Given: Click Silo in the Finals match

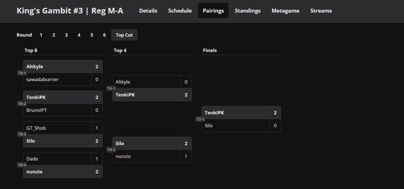Looking at the screenshot, I should (x=208, y=125).
